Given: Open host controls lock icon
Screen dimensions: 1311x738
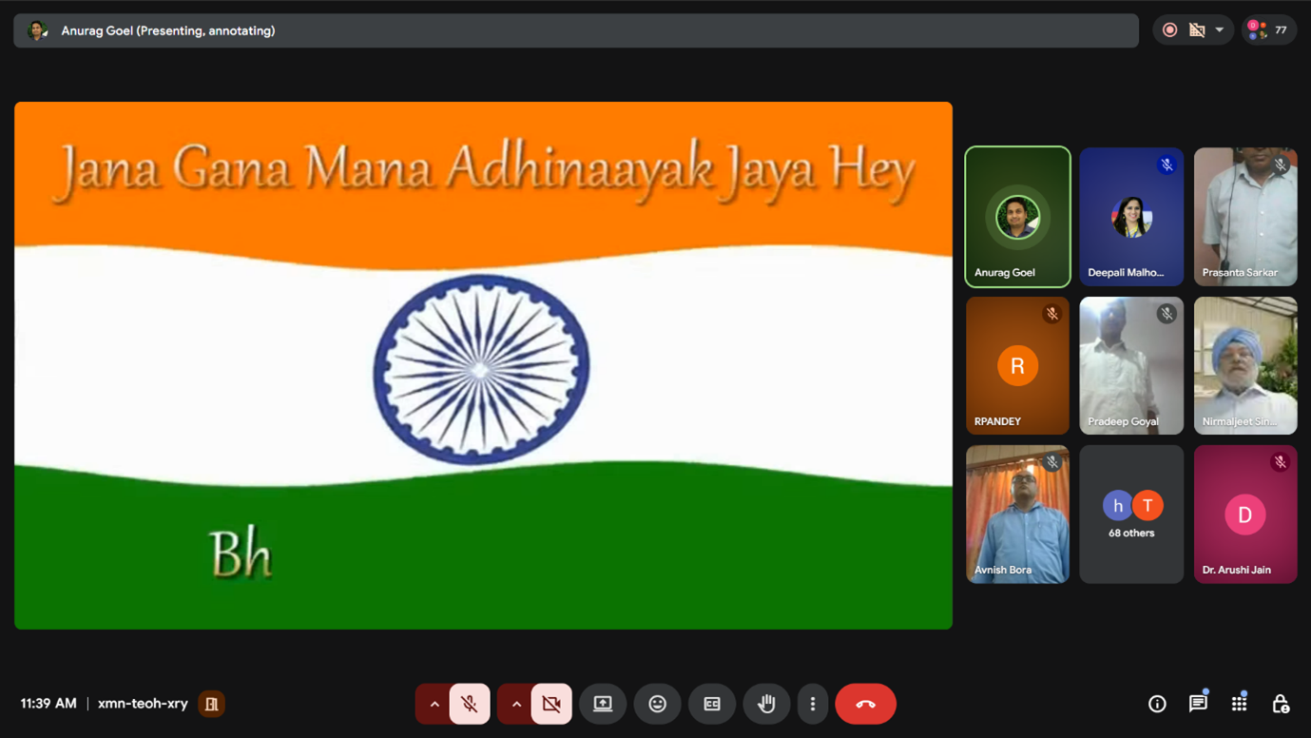Looking at the screenshot, I should pos(1281,704).
